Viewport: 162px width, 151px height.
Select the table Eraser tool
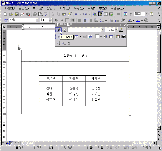point(64,30)
